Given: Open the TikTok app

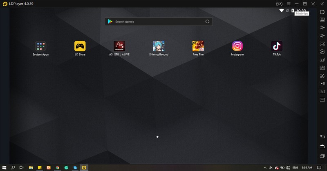Looking at the screenshot, I should pyautogui.click(x=277, y=46).
